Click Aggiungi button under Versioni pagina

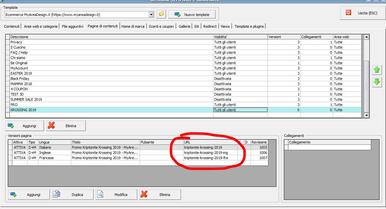[29, 195]
